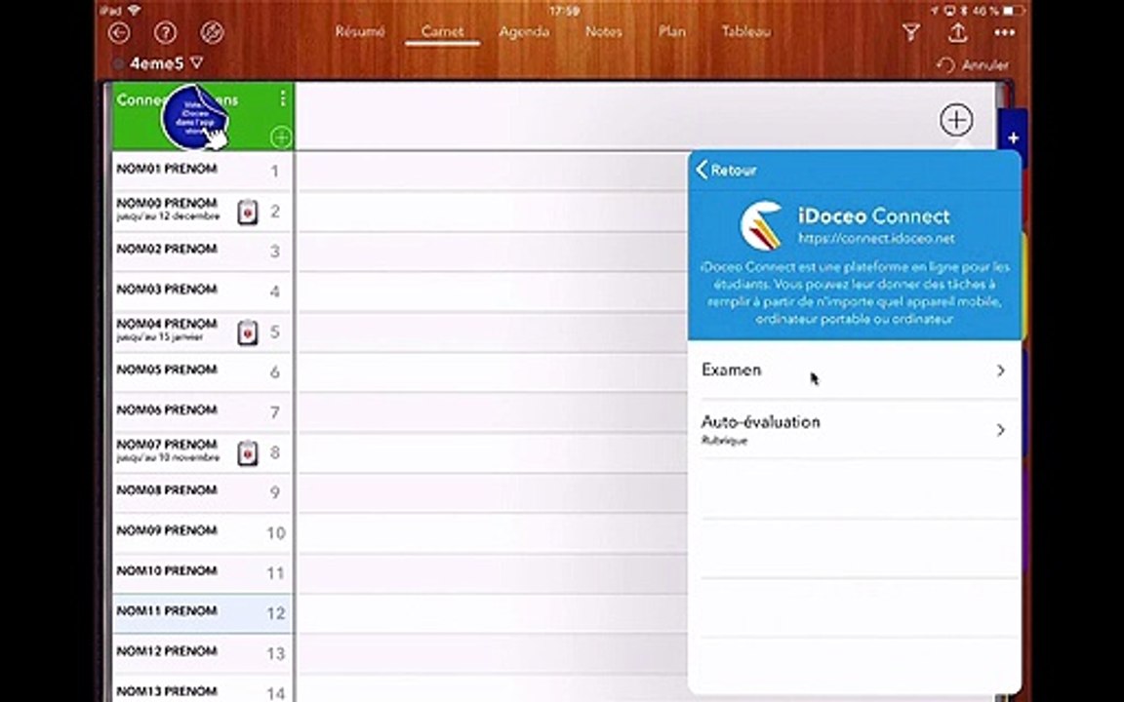Open the help question mark icon
The width and height of the screenshot is (1124, 702).
166,32
